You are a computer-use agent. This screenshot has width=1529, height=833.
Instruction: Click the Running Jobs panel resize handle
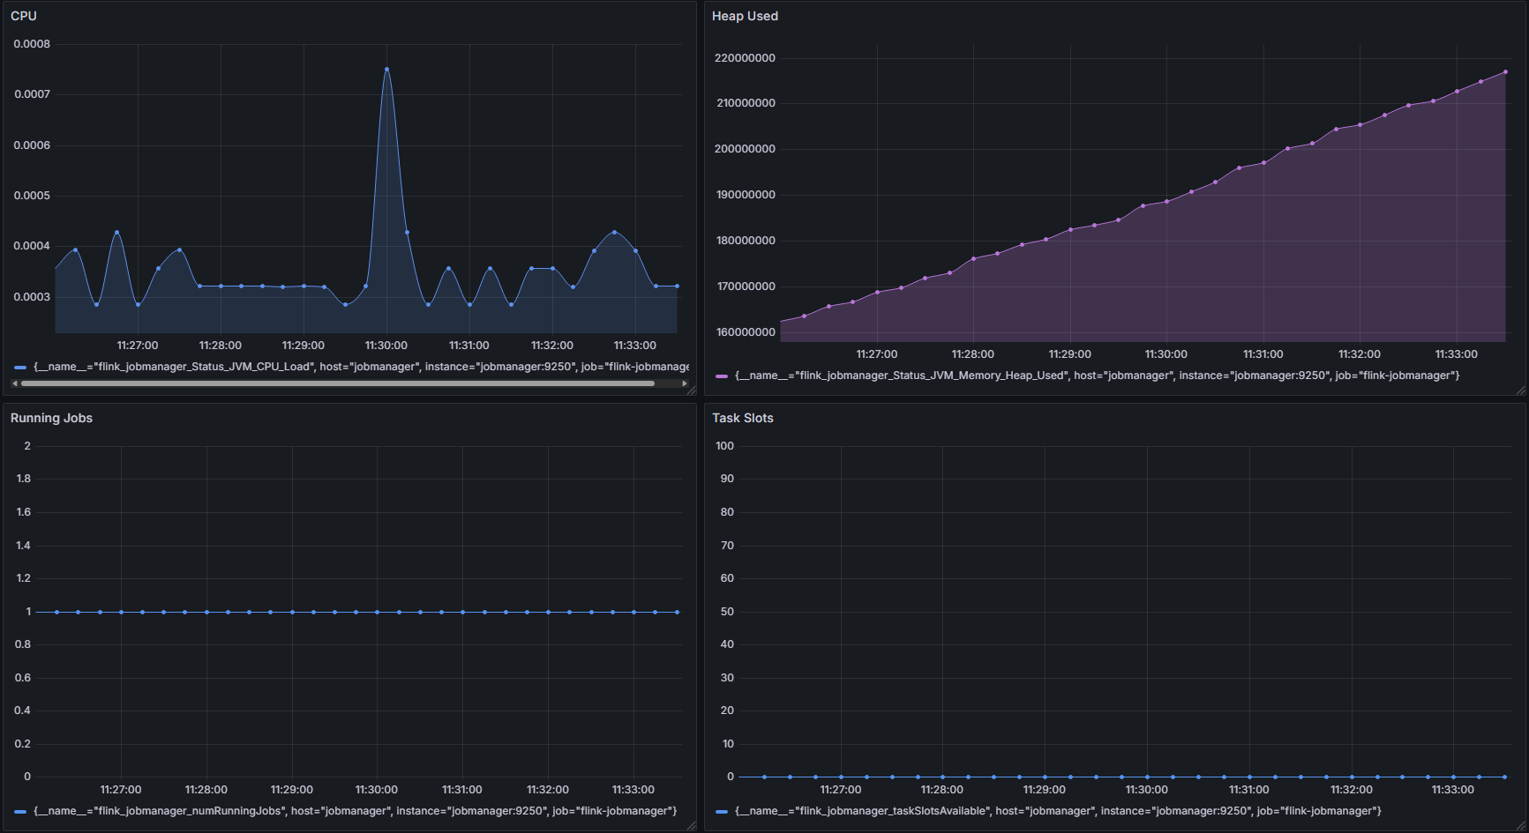click(x=691, y=826)
